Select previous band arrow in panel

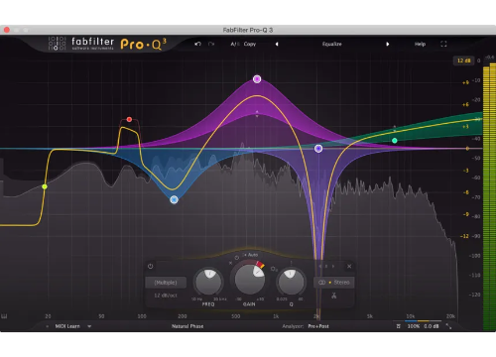(x=320, y=266)
